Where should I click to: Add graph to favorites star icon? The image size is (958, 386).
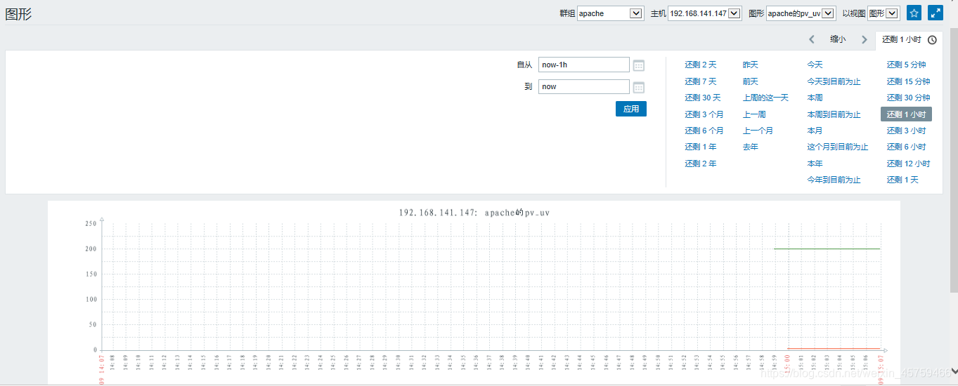point(914,13)
